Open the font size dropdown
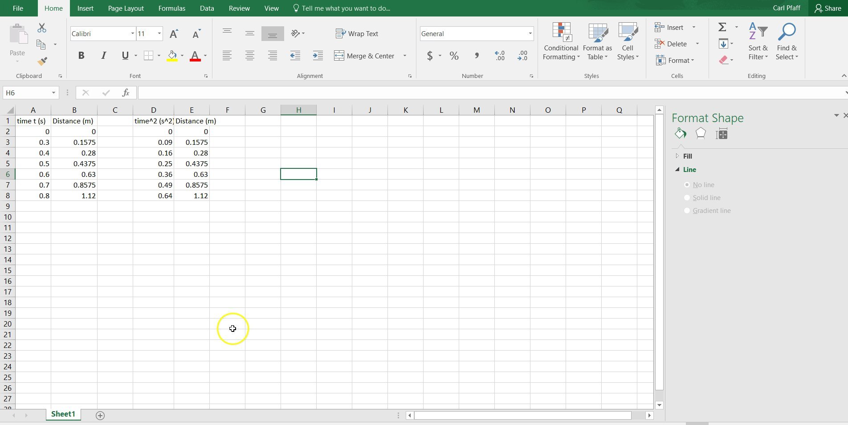 (x=159, y=33)
